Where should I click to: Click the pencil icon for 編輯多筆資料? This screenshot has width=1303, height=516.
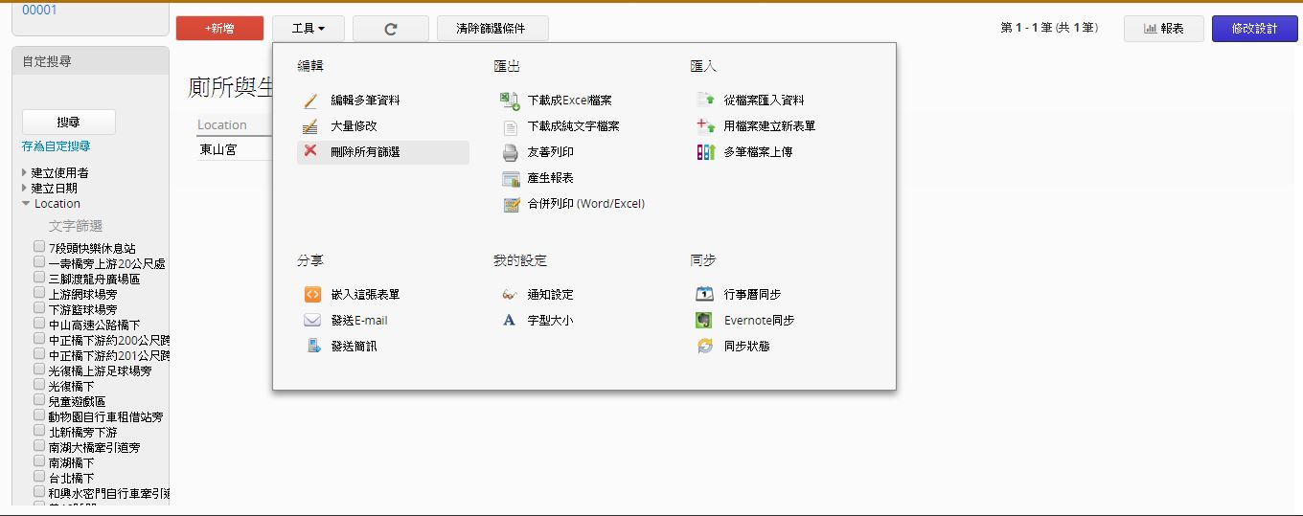coord(310,101)
